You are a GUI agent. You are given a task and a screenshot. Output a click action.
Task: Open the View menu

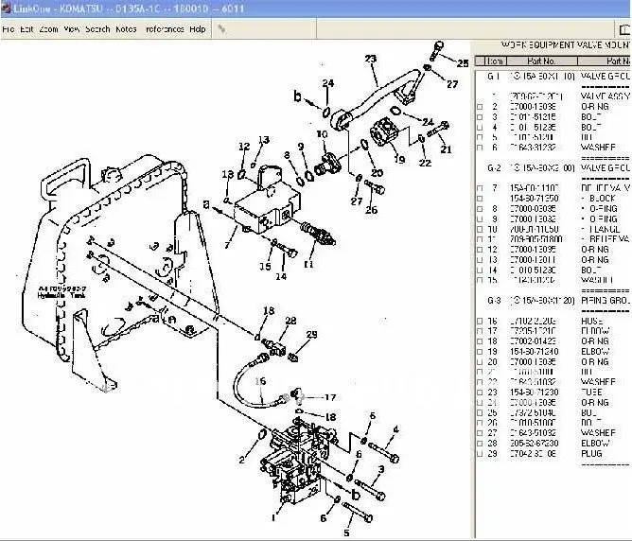click(x=72, y=29)
